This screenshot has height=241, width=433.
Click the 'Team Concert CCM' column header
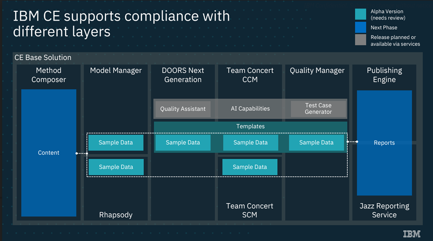pyautogui.click(x=250, y=75)
